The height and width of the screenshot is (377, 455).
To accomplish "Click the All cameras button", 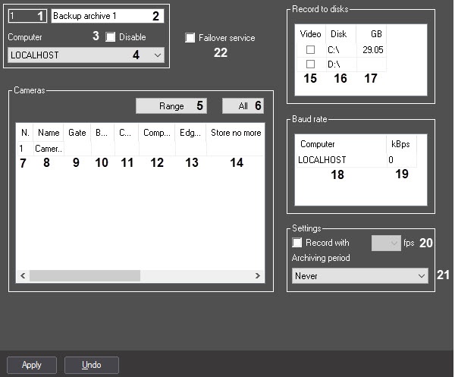I will pyautogui.click(x=243, y=106).
